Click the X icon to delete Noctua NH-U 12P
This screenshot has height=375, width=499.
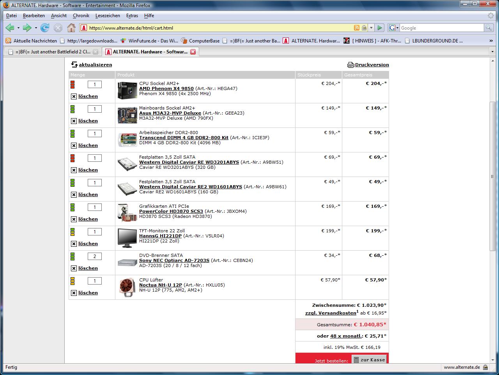(x=74, y=293)
